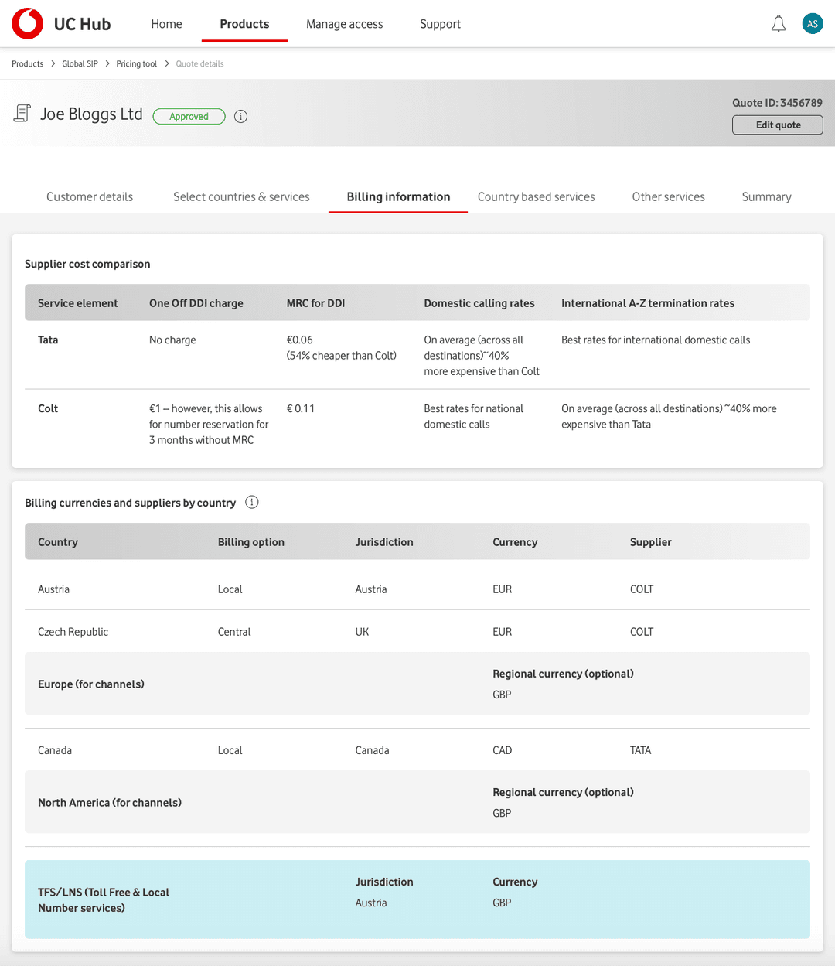Click the 'CAD' currency cell
This screenshot has width=835, height=966.
click(x=503, y=750)
